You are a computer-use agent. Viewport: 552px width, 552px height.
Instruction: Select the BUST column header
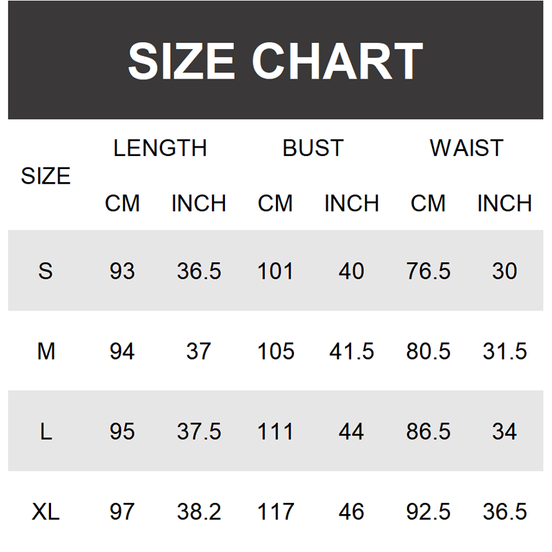click(x=313, y=148)
